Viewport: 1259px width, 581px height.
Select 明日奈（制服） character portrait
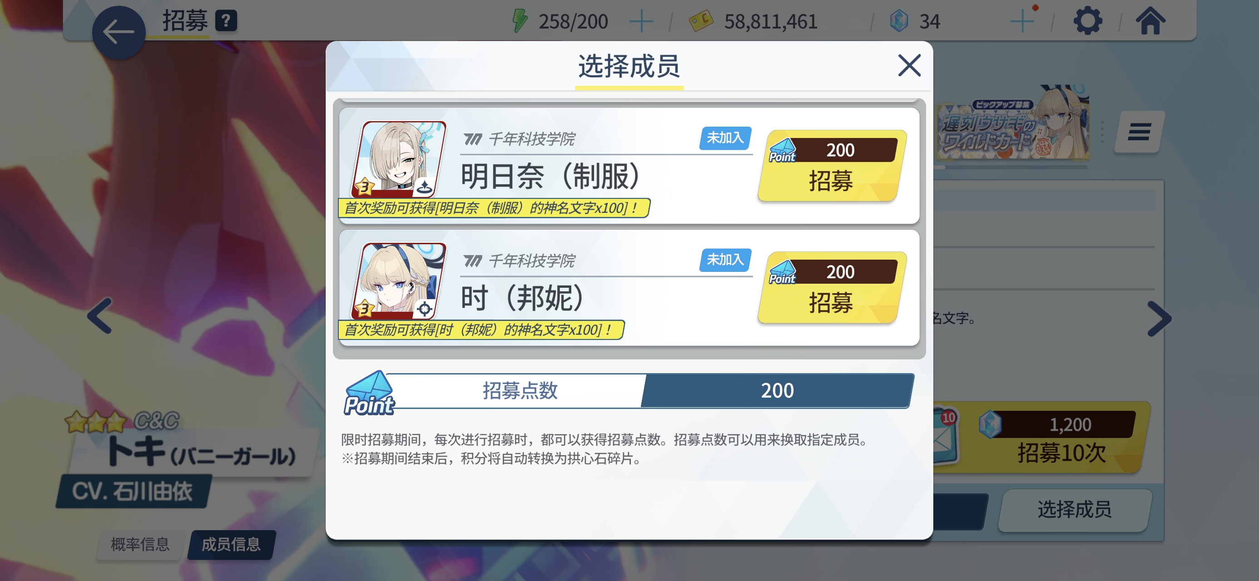click(398, 159)
